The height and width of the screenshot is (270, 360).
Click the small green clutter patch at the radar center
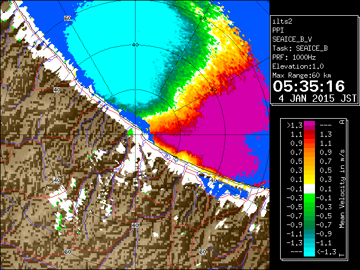point(130,132)
